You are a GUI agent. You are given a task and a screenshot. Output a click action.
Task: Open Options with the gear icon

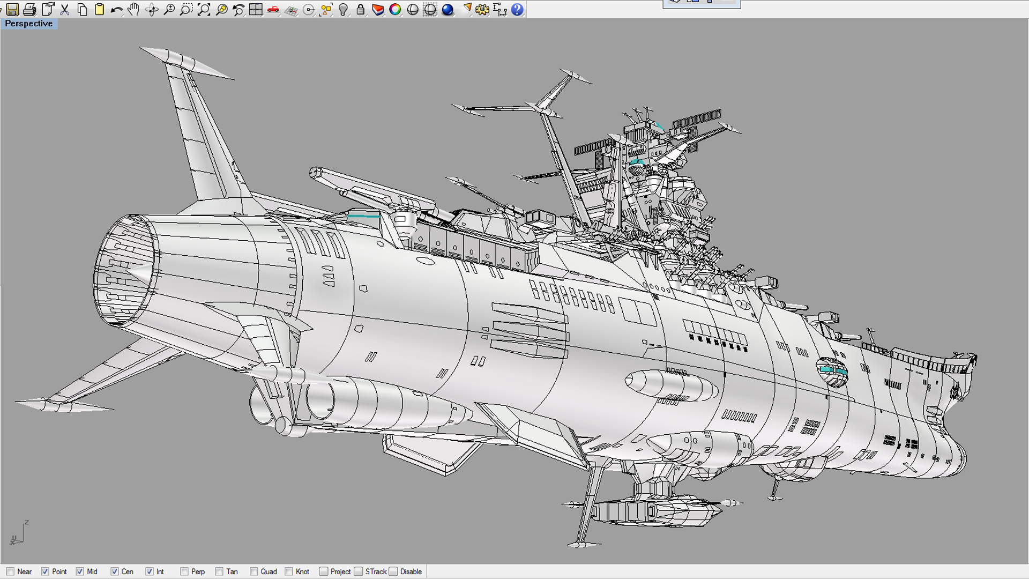[482, 10]
